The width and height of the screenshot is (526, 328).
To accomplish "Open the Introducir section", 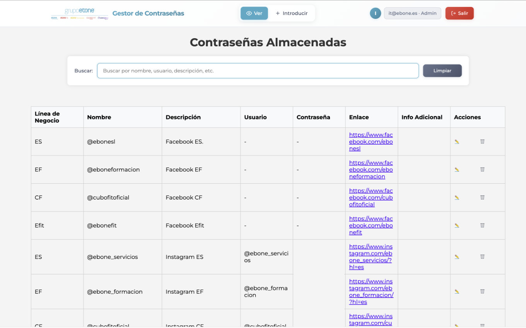I will pyautogui.click(x=292, y=13).
